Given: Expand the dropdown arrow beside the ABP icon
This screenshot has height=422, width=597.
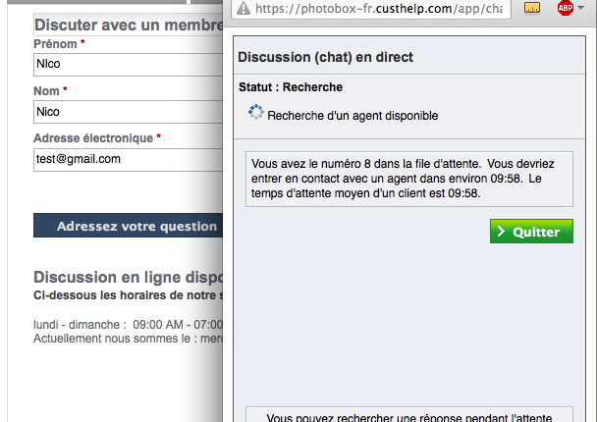Looking at the screenshot, I should (x=580, y=8).
